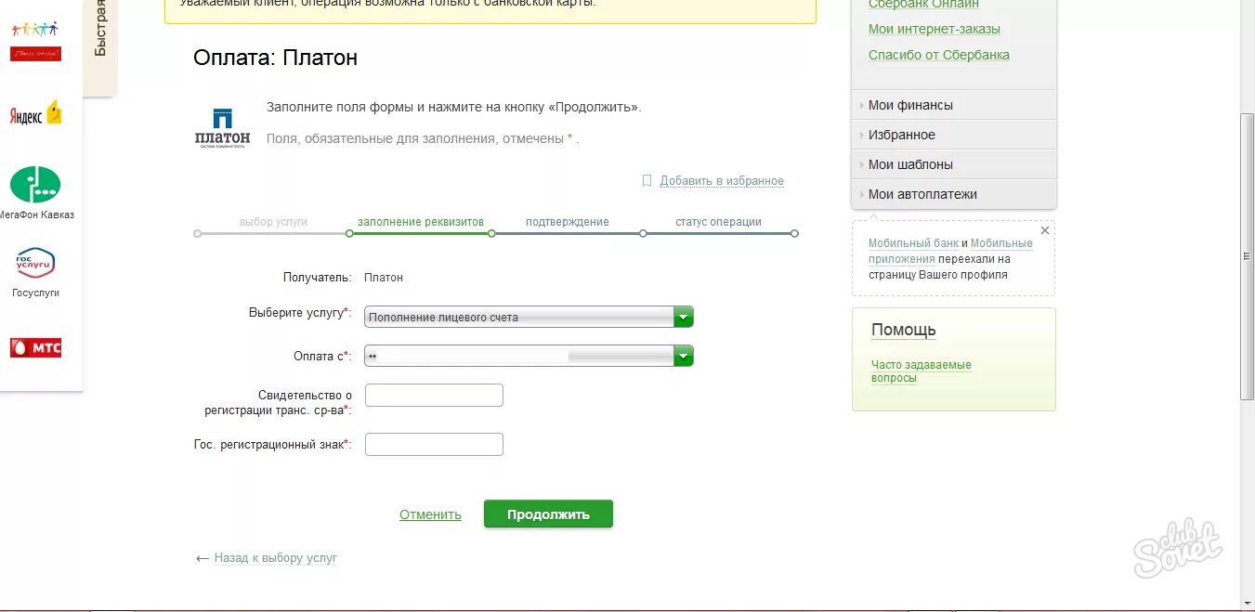The width and height of the screenshot is (1255, 612).
Task: Click the 'Отменить' link
Action: click(430, 514)
